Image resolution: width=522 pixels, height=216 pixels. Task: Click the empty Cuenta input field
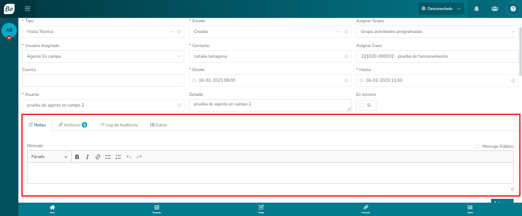point(103,81)
